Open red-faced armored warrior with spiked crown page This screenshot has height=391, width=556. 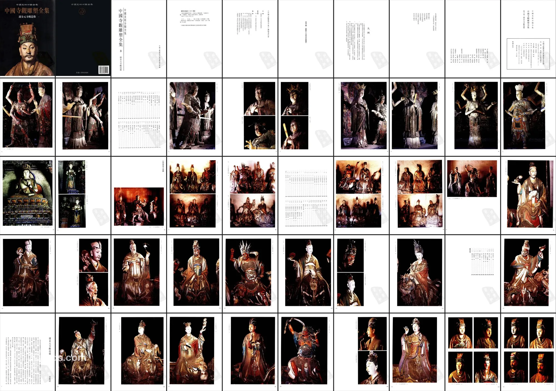(248, 273)
